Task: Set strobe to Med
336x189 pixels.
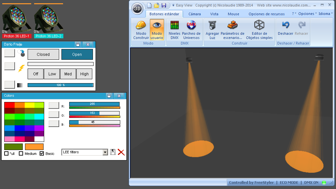Action: click(68, 74)
